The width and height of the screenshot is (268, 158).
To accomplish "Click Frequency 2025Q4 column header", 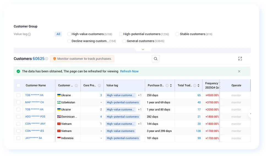I will tap(212, 85).
